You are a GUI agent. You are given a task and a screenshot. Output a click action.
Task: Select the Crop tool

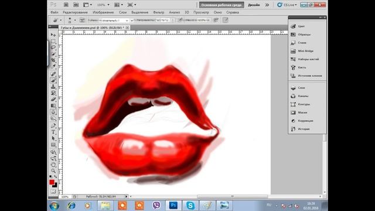53,60
